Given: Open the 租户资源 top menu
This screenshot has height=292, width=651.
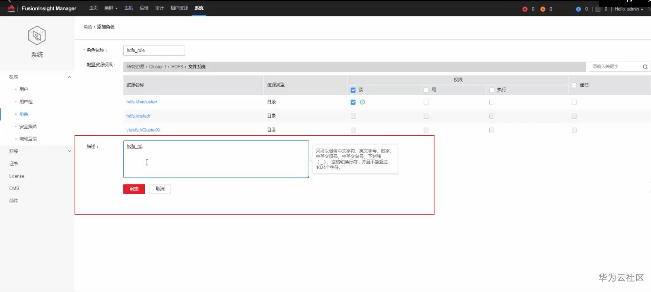Looking at the screenshot, I should pyautogui.click(x=179, y=8).
